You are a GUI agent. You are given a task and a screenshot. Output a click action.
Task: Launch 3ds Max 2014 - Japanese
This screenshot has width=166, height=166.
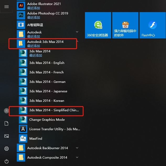[x=48, y=91]
